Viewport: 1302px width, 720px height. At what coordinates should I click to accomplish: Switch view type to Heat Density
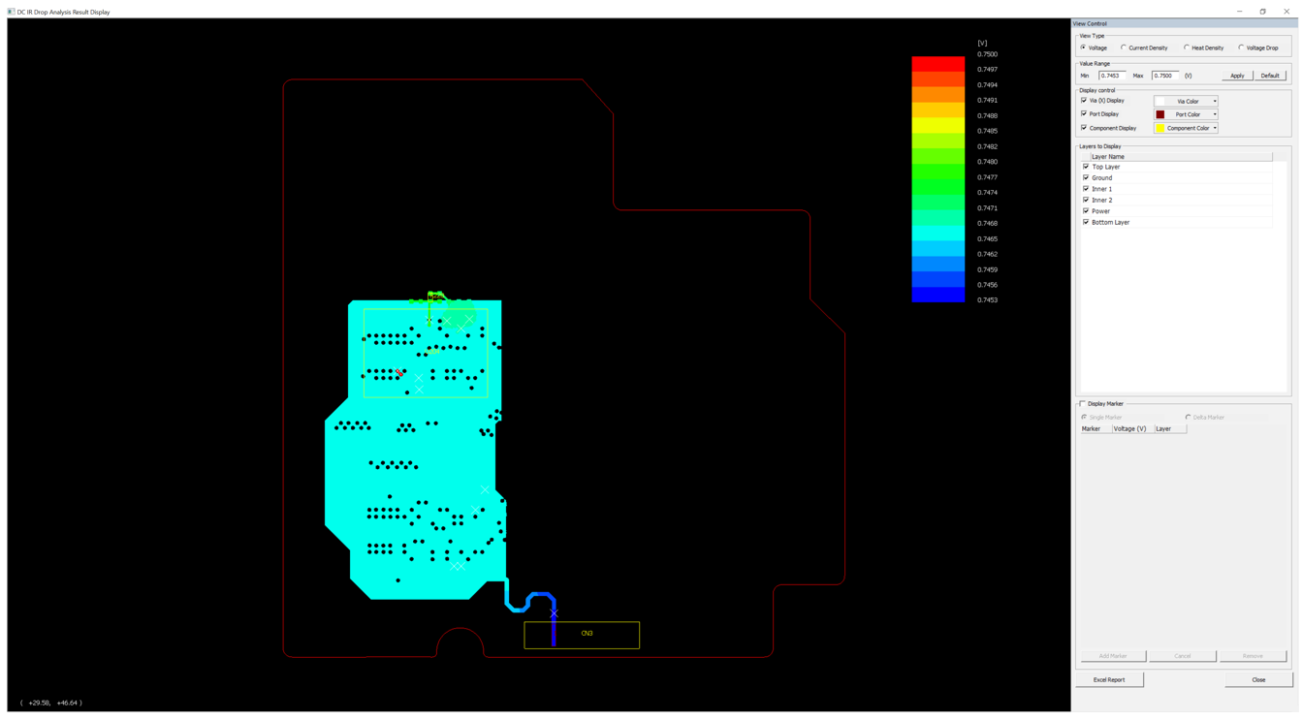click(x=1187, y=47)
